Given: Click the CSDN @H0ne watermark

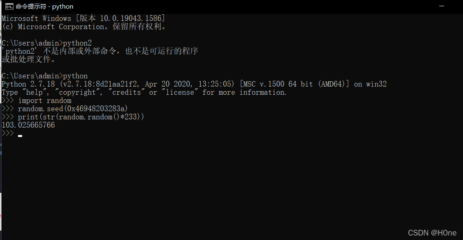Looking at the screenshot, I should (432, 233).
